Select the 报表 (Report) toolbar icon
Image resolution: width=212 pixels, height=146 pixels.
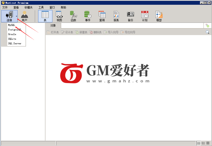coord(116,16)
